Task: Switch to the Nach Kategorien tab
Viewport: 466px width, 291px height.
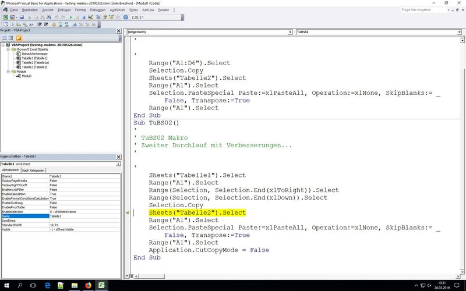Action: 33,171
